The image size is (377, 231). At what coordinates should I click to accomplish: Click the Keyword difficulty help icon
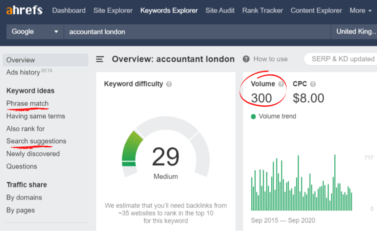pyautogui.click(x=169, y=84)
